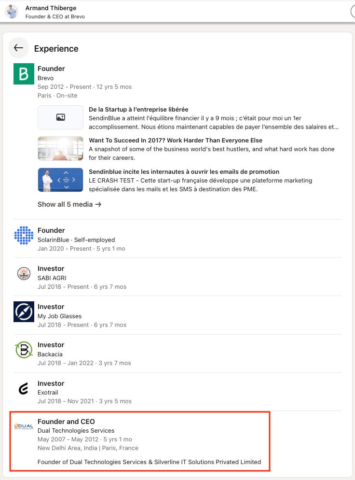355x480 pixels.
Task: Open the SABI AGRI company logo
Action: 24,273
